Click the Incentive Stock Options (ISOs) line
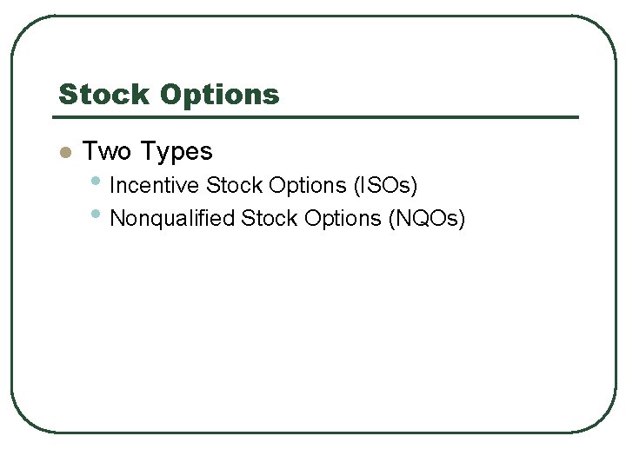This screenshot has height=469, width=626. click(264, 185)
